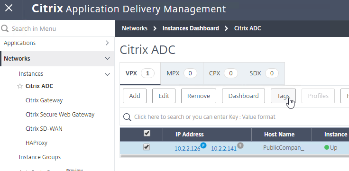The height and width of the screenshot is (171, 349).
Task: Close the navigation menu with X icon
Action: click(9, 8)
